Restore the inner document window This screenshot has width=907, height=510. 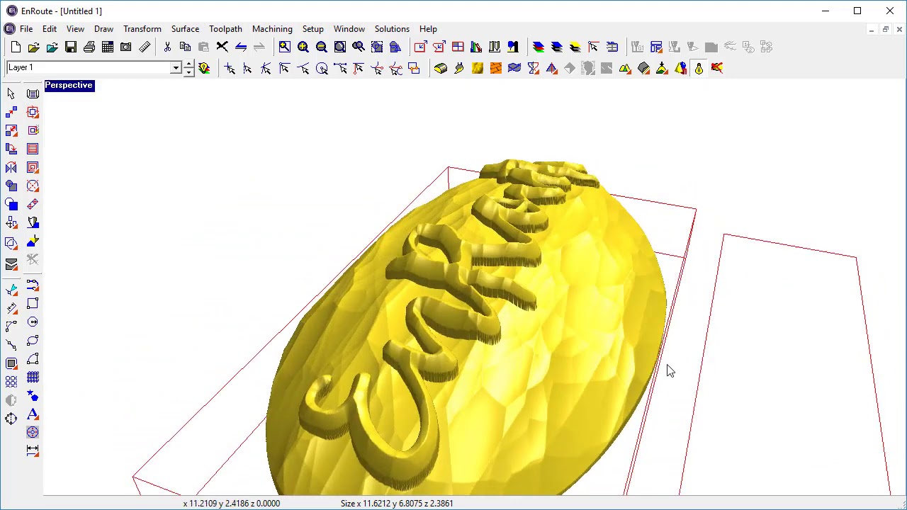pyautogui.click(x=885, y=29)
